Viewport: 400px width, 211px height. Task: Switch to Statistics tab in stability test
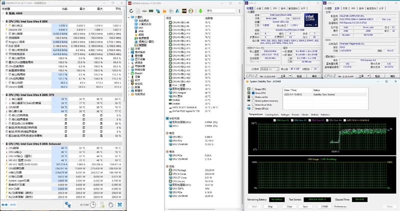[324, 114]
